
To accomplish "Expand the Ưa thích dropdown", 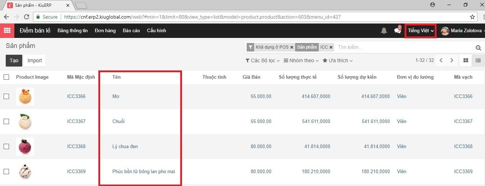I will [337, 60].
